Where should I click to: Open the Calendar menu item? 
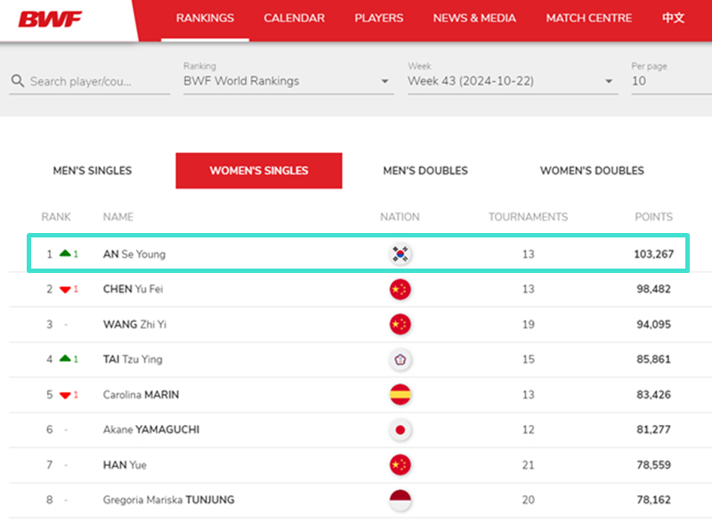(294, 18)
